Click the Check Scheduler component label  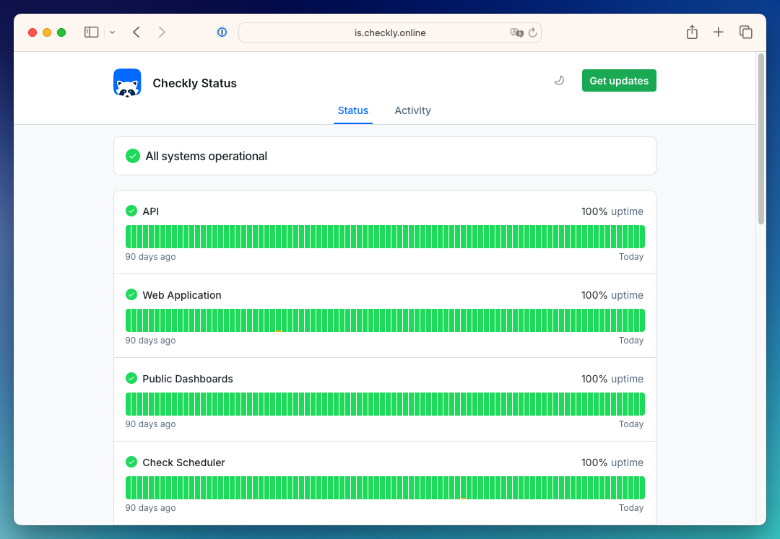[183, 463]
